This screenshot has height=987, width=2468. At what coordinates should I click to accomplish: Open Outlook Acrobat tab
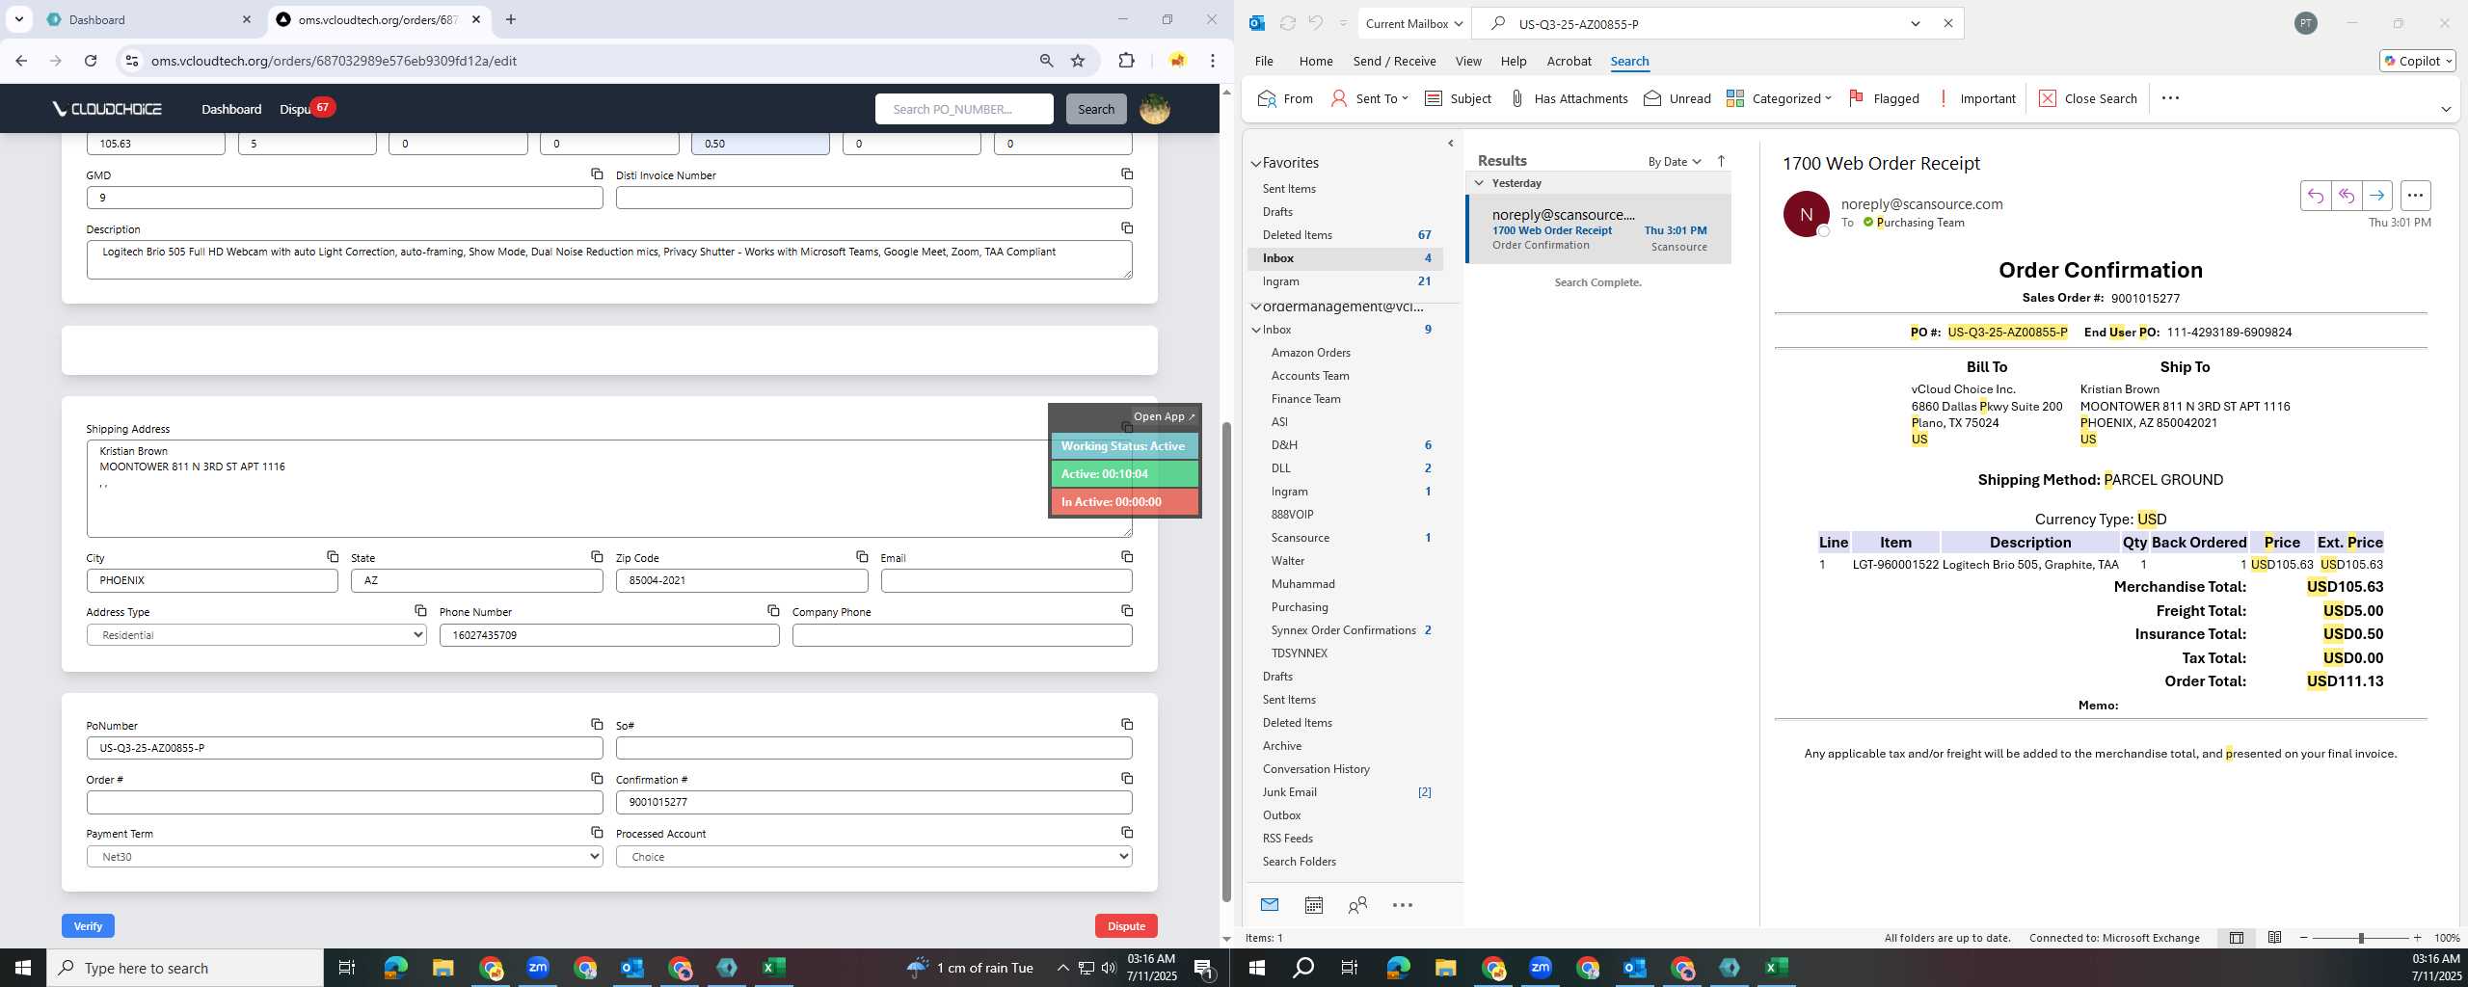1569,61
